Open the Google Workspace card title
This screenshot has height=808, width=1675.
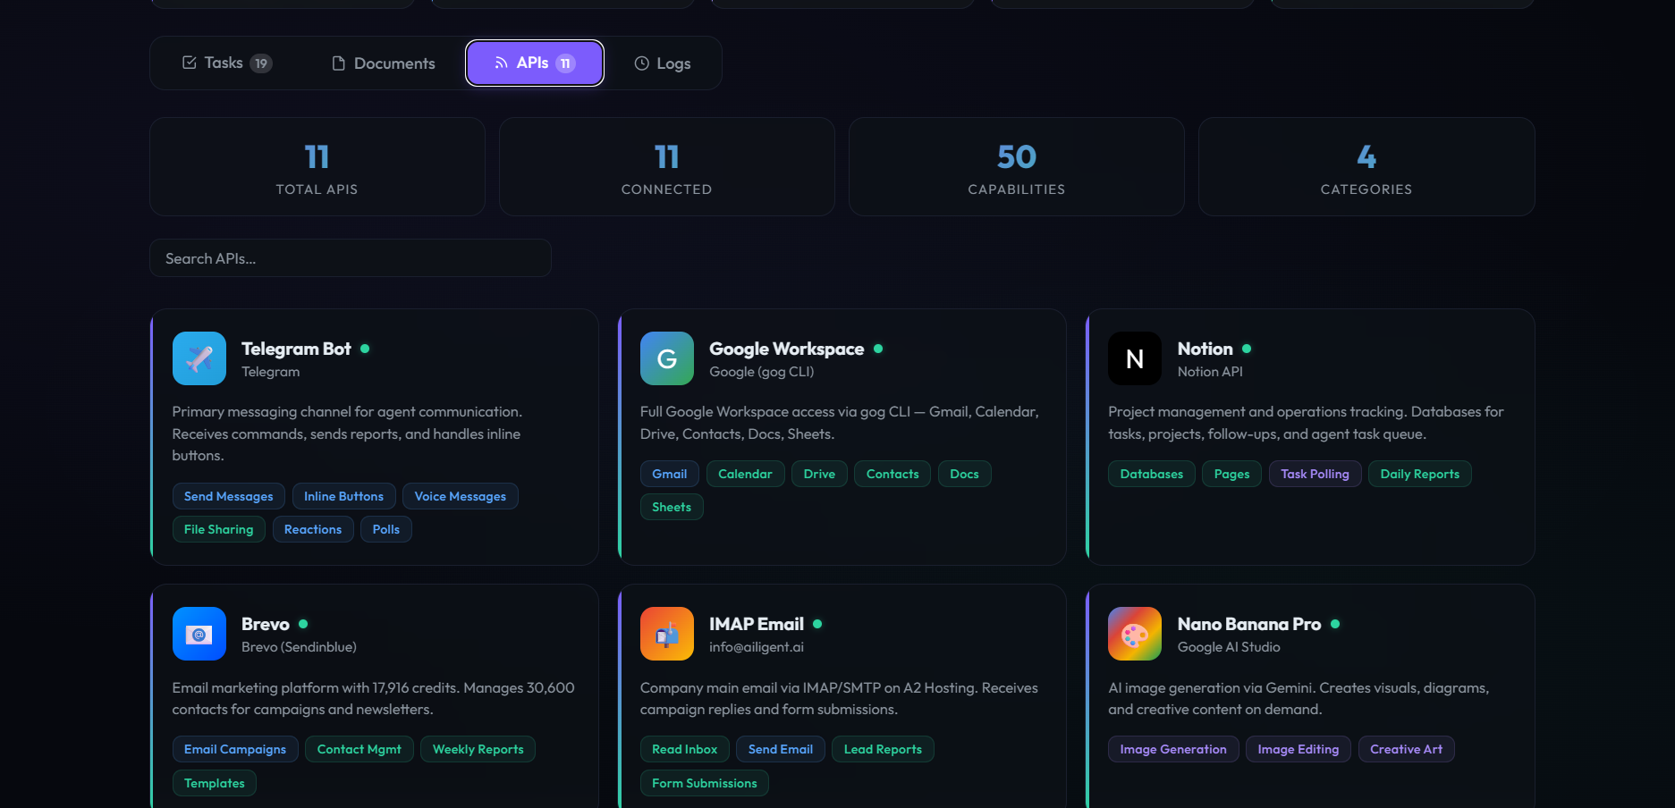tap(787, 349)
